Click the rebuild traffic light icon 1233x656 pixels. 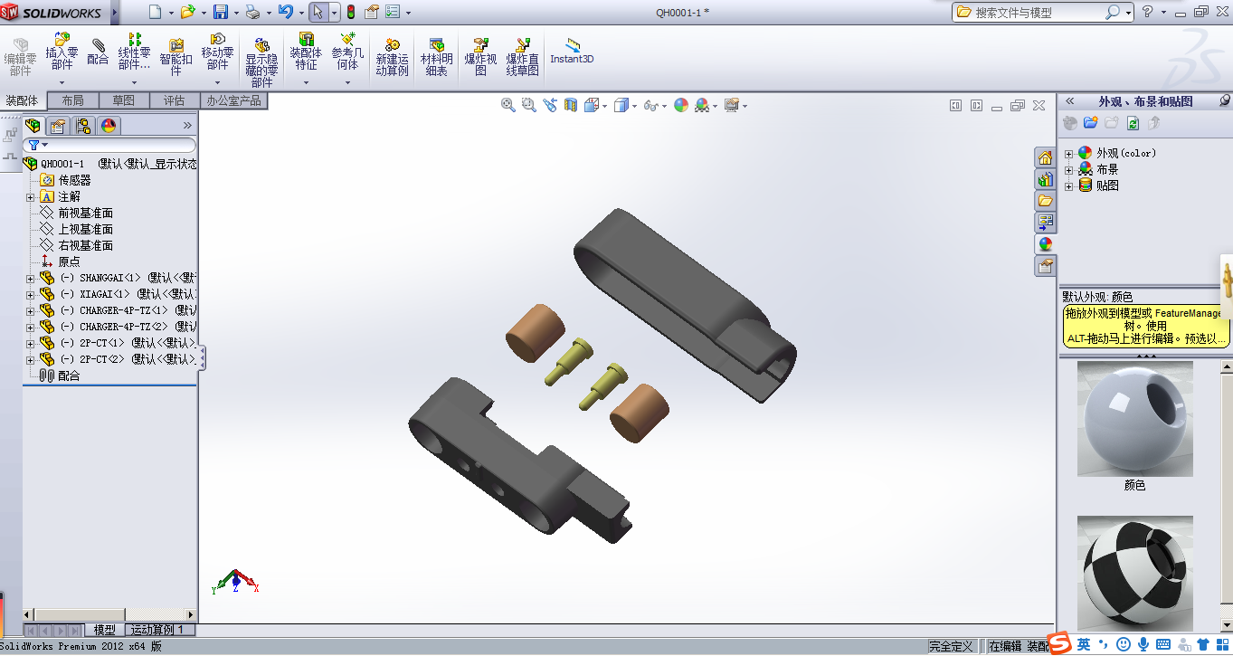[349, 12]
